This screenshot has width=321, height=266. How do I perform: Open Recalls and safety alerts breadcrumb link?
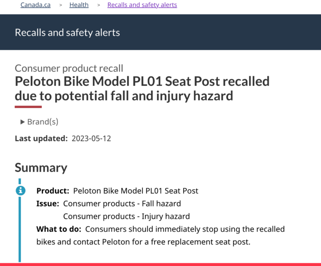142,5
